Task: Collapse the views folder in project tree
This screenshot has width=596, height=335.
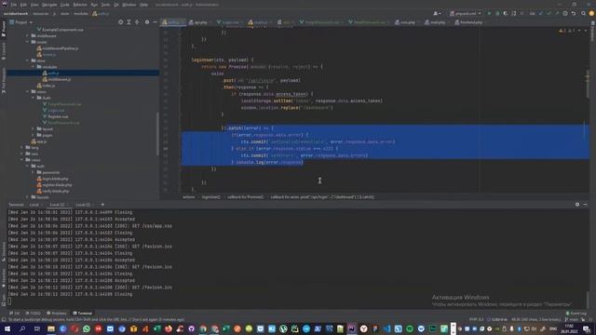Action: [x=27, y=91]
